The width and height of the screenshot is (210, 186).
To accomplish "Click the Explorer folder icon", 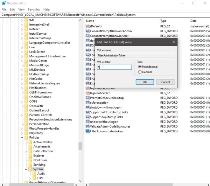I will tap(30, 156).
